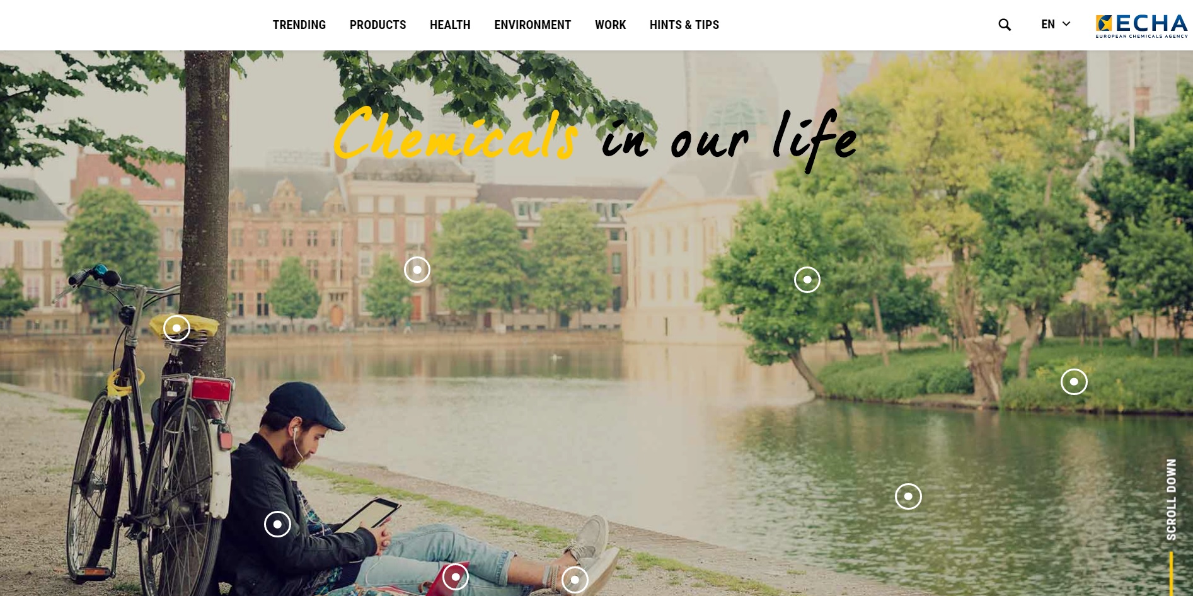The width and height of the screenshot is (1193, 596).
Task: Select the hotspot on the grassy riverbank
Action: (x=1074, y=382)
